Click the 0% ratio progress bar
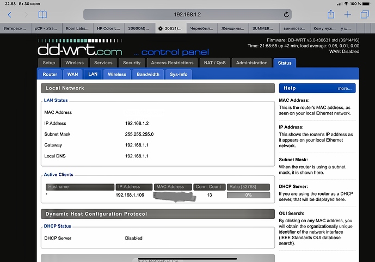The height and width of the screenshot is (262, 375). click(x=248, y=195)
